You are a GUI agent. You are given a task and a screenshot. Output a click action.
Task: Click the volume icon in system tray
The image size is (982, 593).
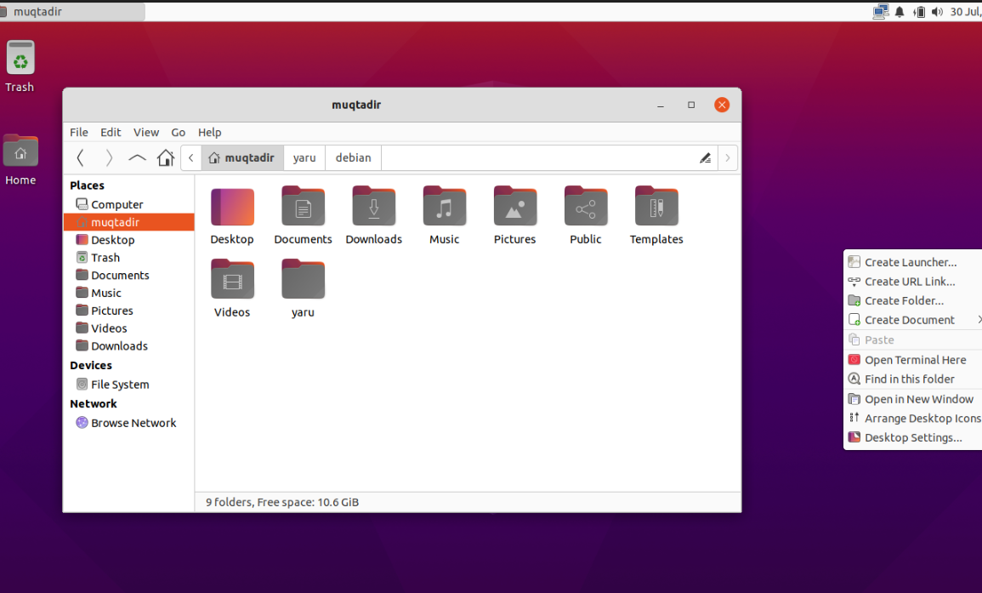(x=937, y=12)
